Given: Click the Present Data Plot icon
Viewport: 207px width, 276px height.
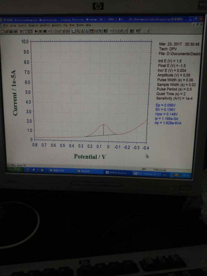Looking at the screenshot, I should 73,31.
